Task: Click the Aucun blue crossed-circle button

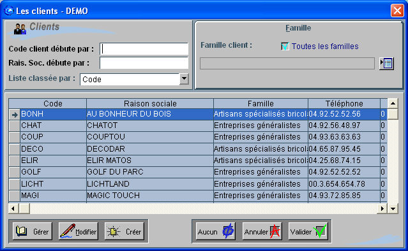Action: pyautogui.click(x=215, y=231)
